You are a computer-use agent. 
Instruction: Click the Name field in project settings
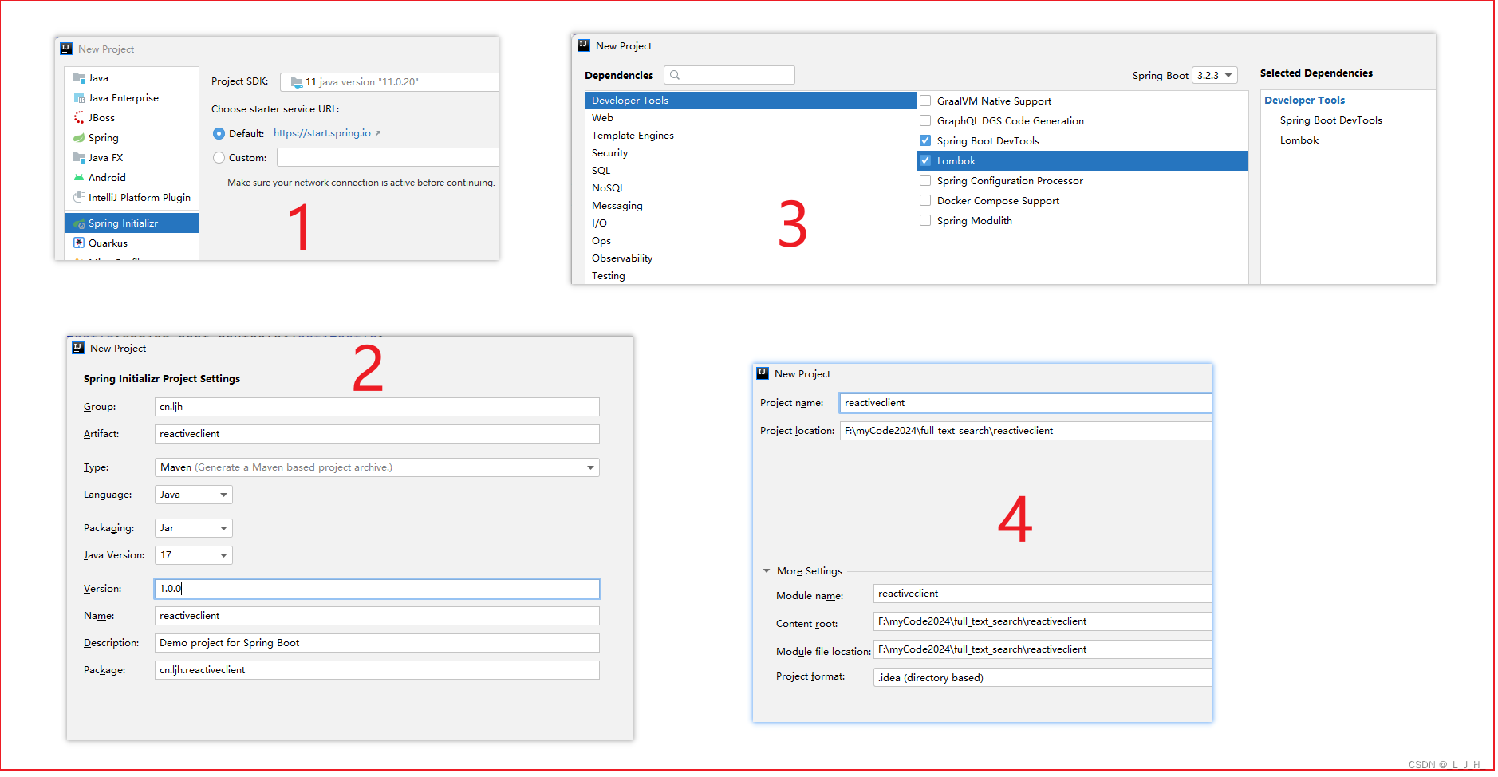tap(376, 616)
